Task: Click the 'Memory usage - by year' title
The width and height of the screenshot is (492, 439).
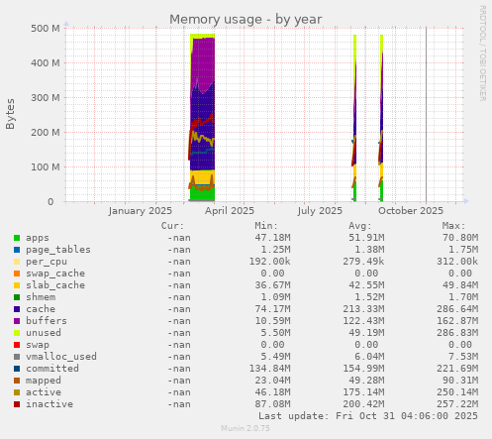Action: 246,20
